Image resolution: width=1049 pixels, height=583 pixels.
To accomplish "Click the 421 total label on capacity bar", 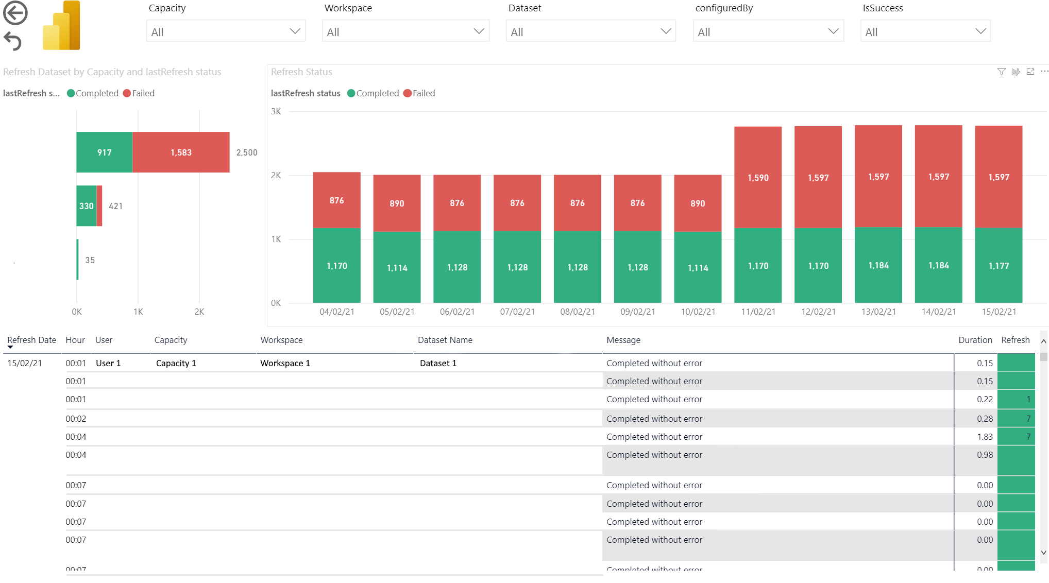I will [x=115, y=206].
